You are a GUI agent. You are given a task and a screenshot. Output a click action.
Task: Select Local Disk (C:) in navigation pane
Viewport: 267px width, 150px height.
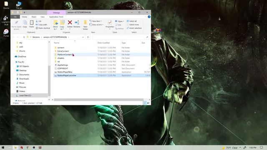pyautogui.click(x=25, y=95)
